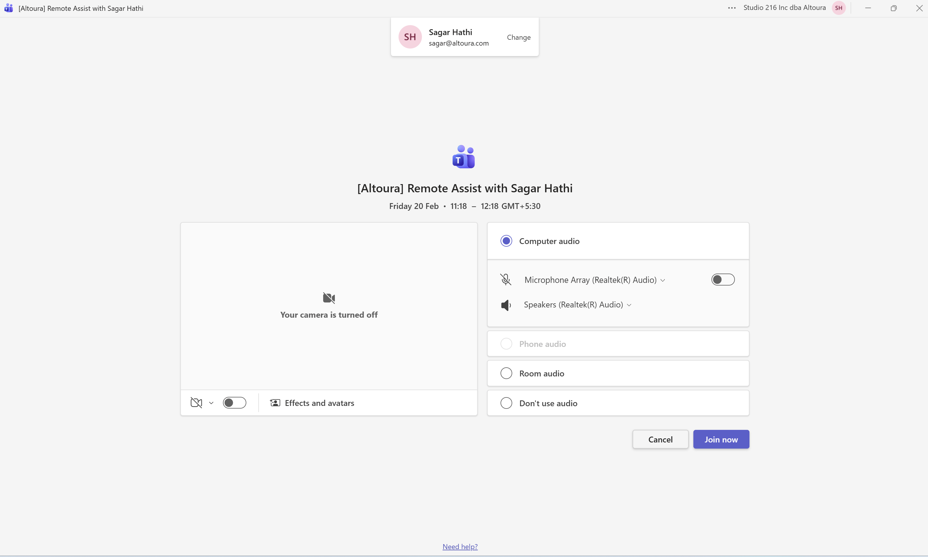Click the Sagar Hathi name in account card

(x=450, y=32)
